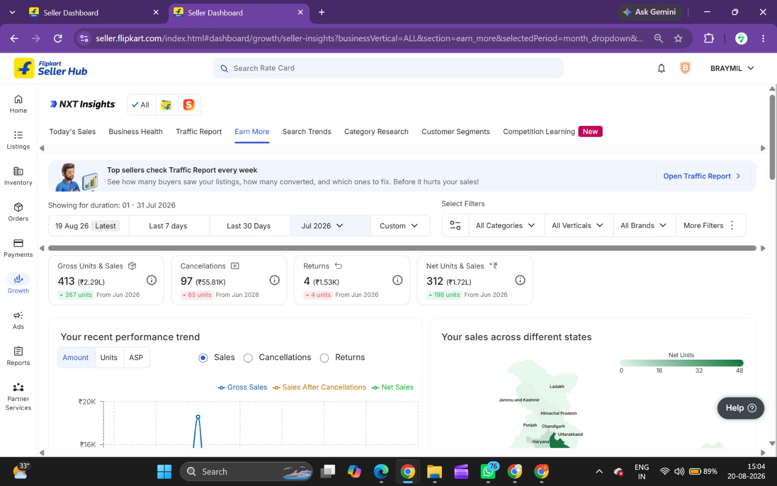The width and height of the screenshot is (777, 486).
Task: Select the Flipkart marketplace filter icon
Action: (x=167, y=104)
